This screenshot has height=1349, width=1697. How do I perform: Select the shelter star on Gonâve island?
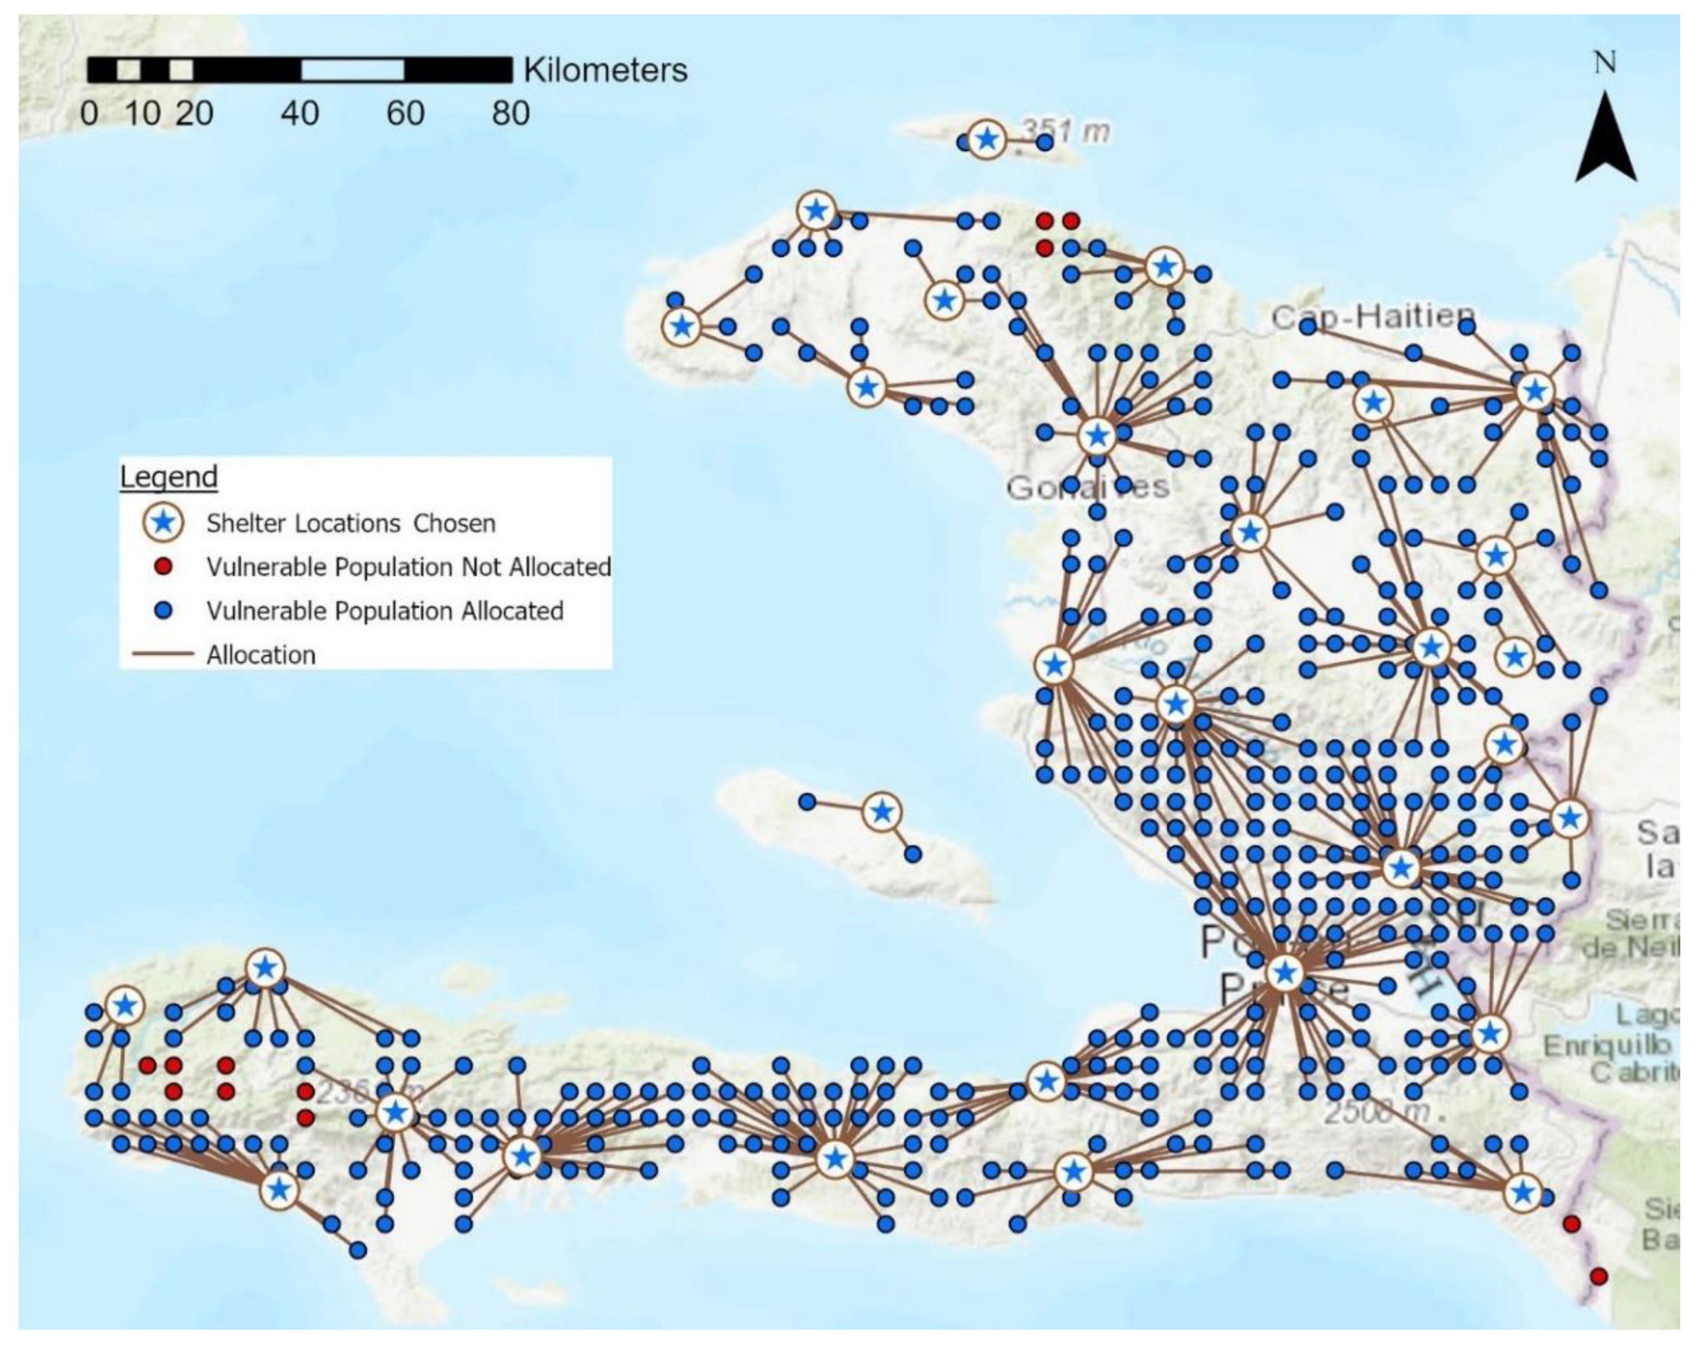(x=882, y=811)
